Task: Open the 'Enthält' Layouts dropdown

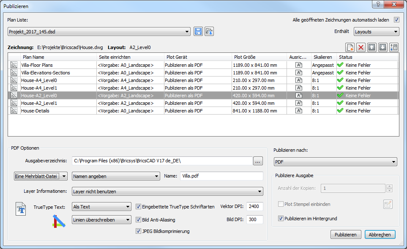Action: (376, 32)
